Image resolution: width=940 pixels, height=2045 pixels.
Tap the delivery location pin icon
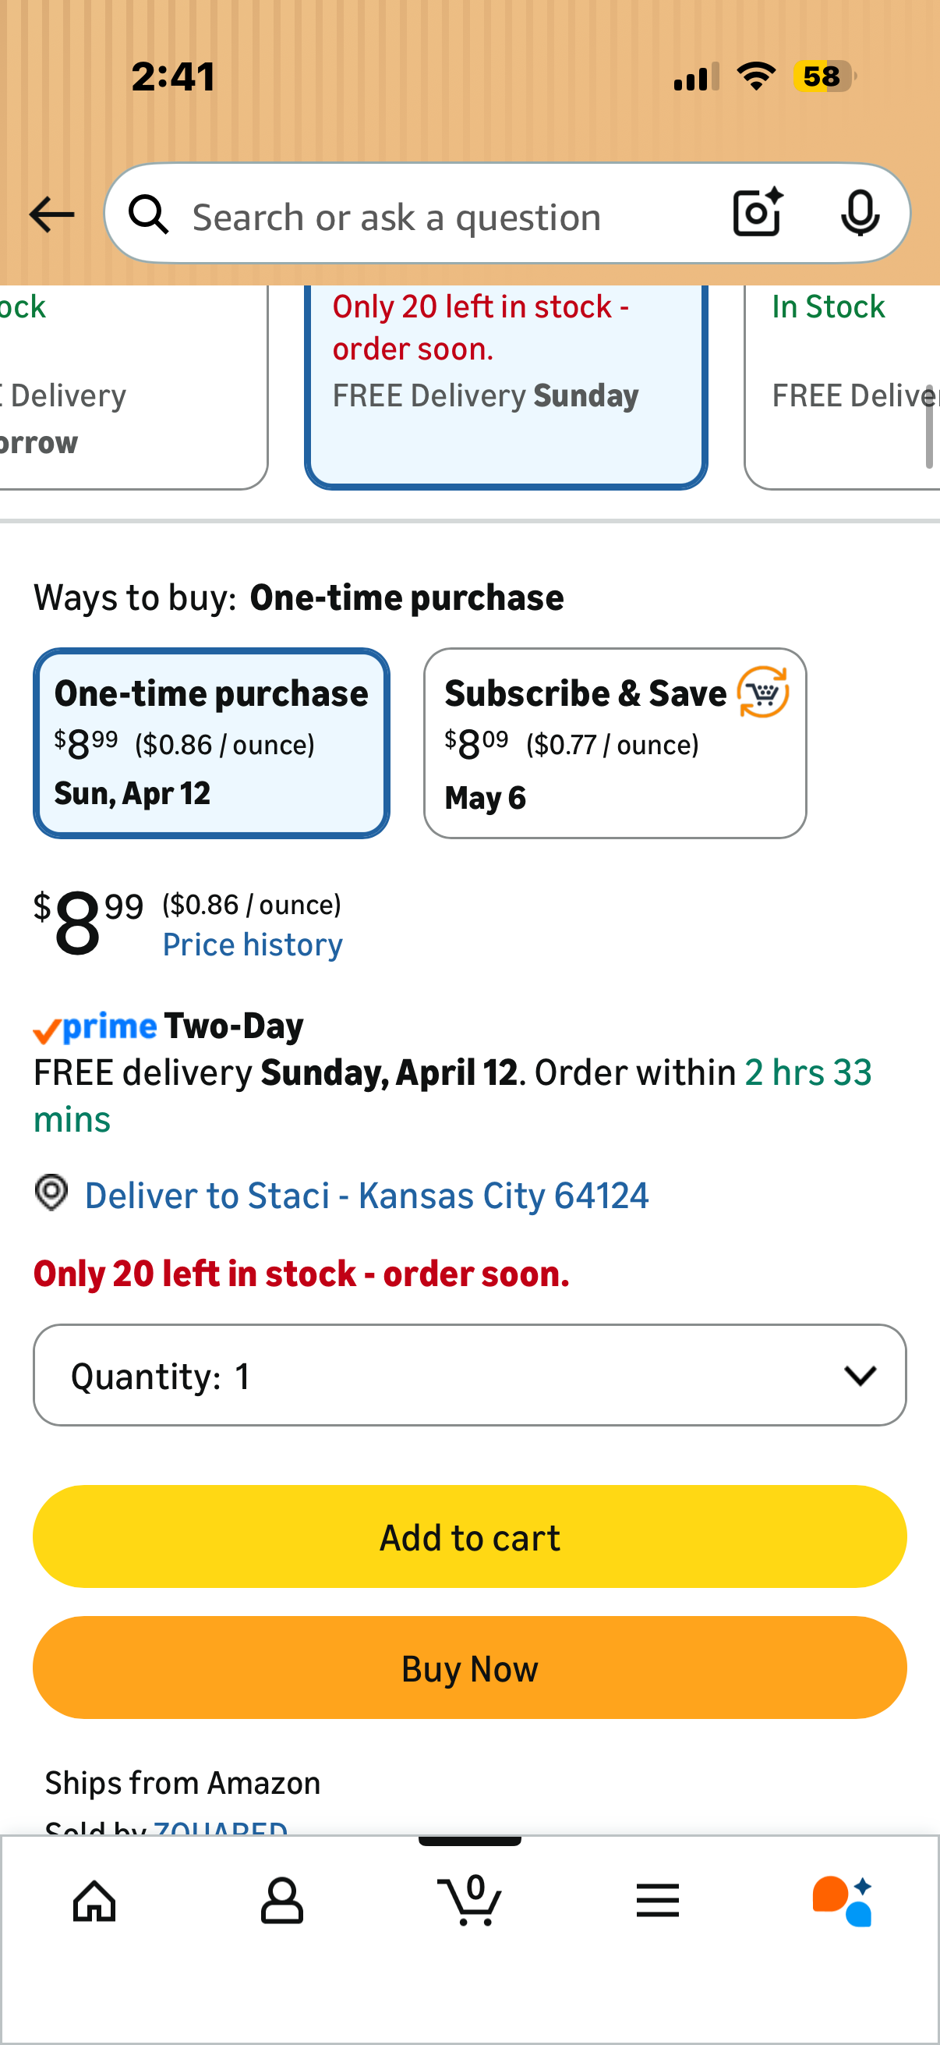(51, 1193)
